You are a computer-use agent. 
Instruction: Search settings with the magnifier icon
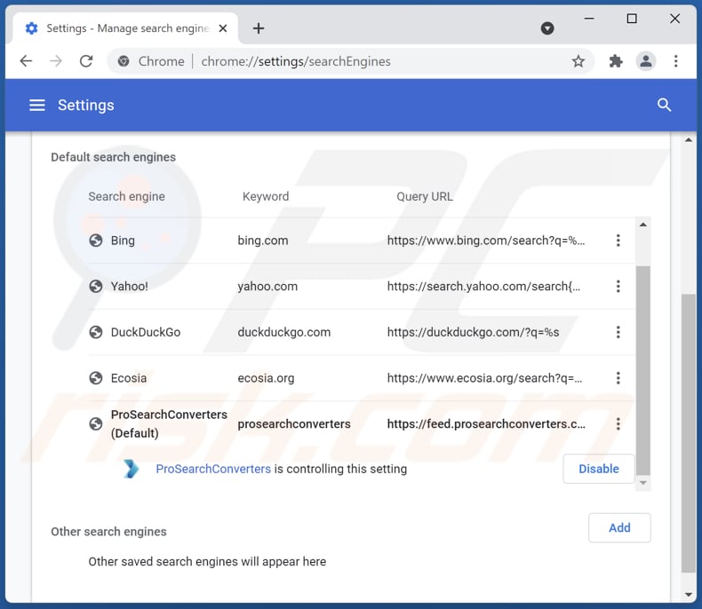click(x=664, y=105)
